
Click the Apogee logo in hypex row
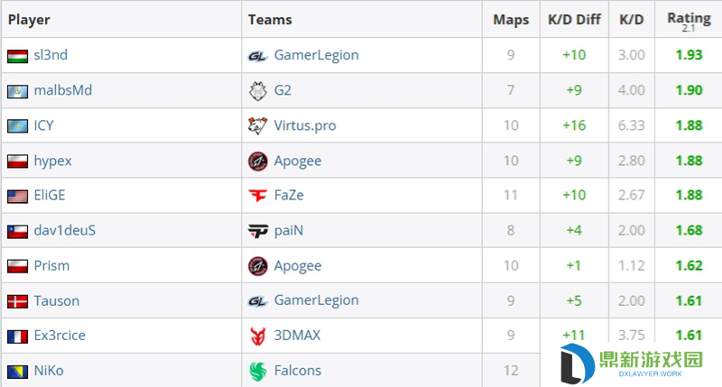pyautogui.click(x=257, y=161)
